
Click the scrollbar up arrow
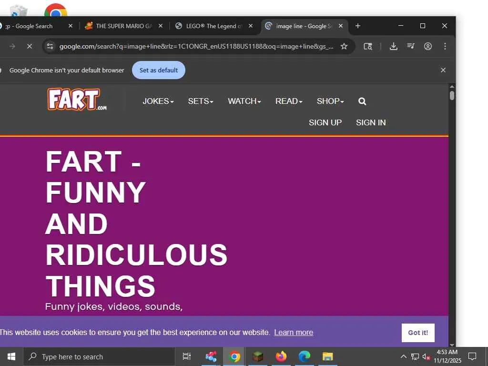pos(452,86)
